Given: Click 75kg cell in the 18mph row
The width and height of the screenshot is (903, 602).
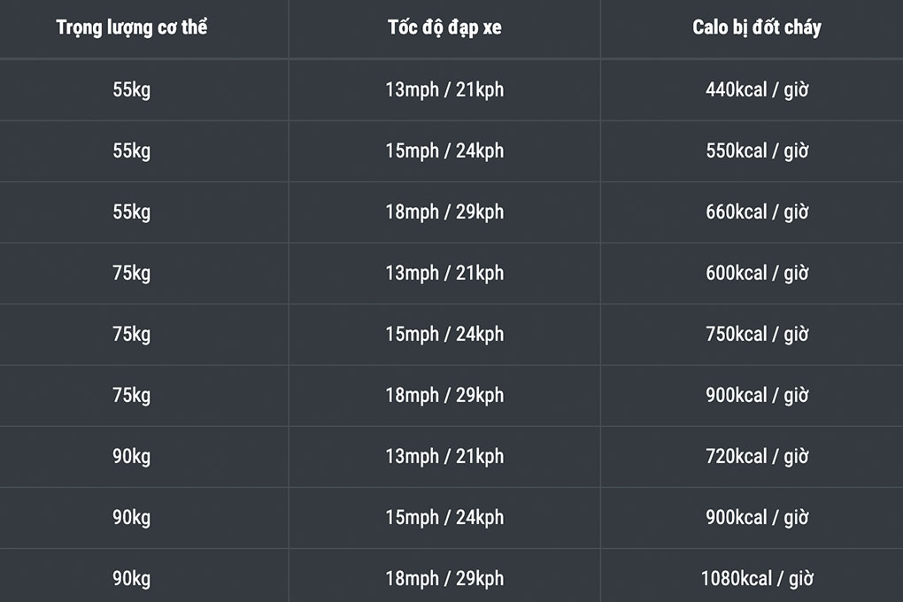Looking at the screenshot, I should coord(132,395).
